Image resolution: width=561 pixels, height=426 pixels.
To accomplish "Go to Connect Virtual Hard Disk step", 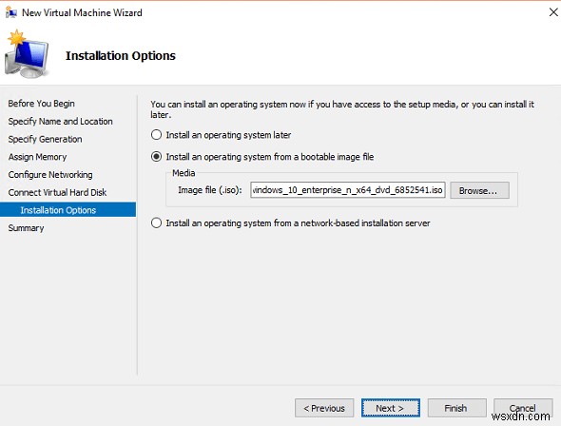I will click(57, 192).
